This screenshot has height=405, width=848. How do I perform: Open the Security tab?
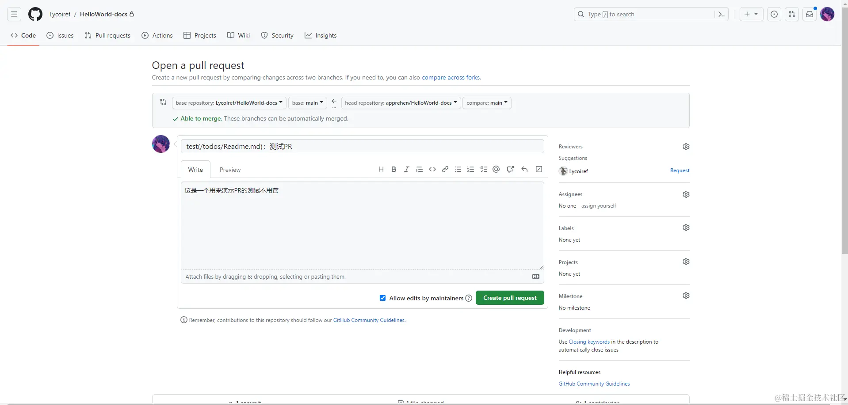(x=277, y=35)
